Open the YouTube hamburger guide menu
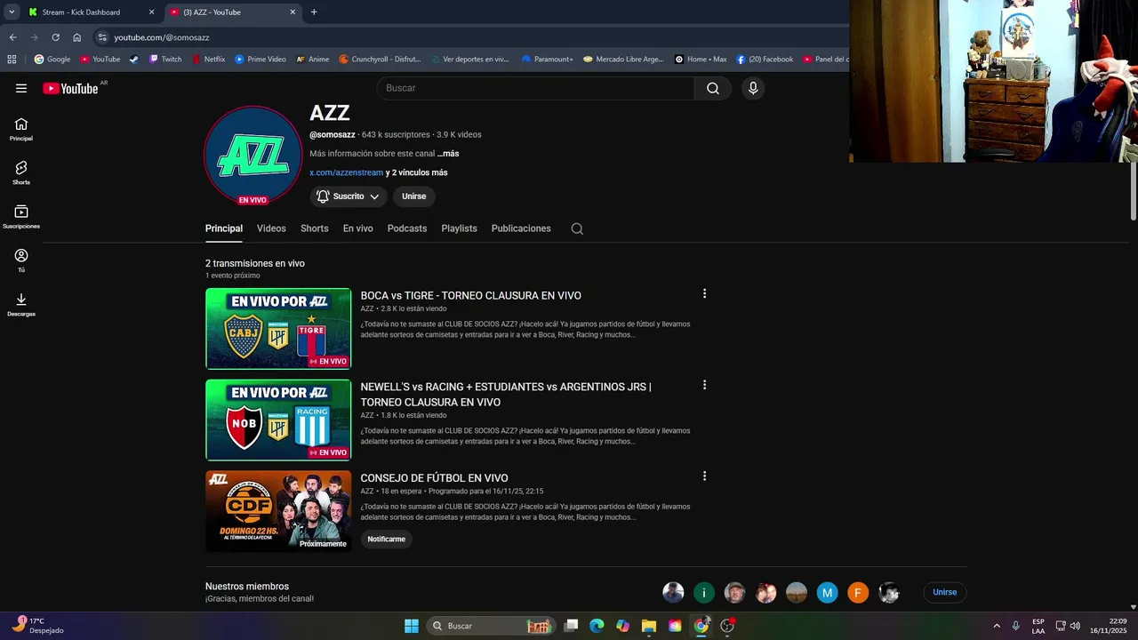Screen dimensions: 1138x640 21,88
